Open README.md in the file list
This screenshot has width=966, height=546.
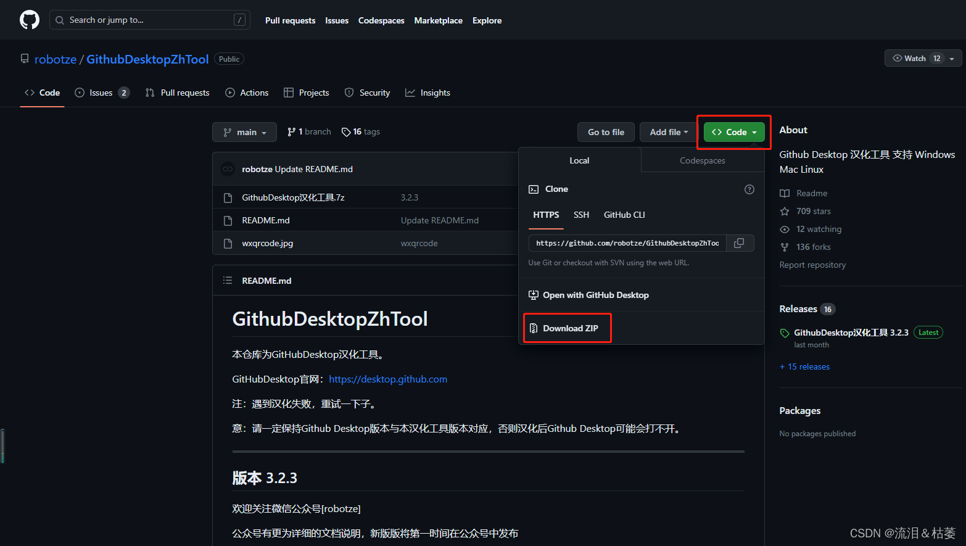(266, 220)
